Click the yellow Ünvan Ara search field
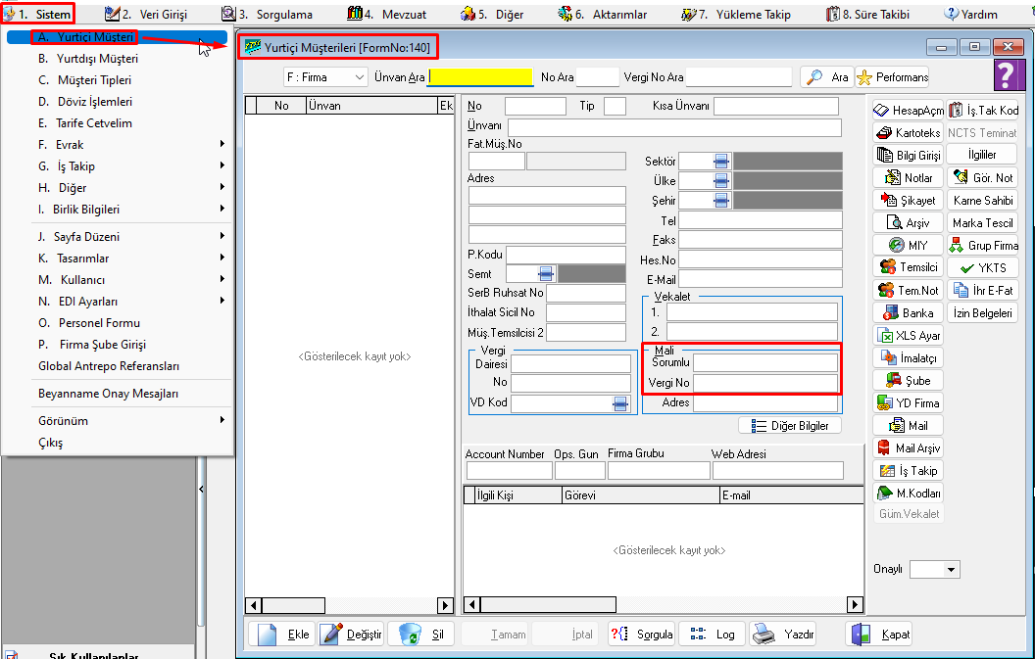The height and width of the screenshot is (659, 1035). coord(480,77)
